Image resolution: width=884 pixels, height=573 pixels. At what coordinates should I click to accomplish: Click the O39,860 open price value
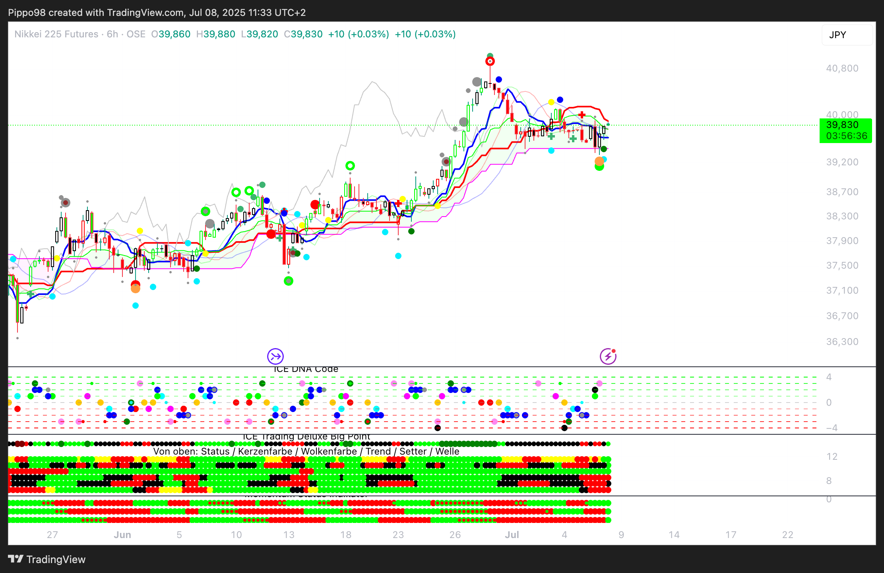coord(171,34)
